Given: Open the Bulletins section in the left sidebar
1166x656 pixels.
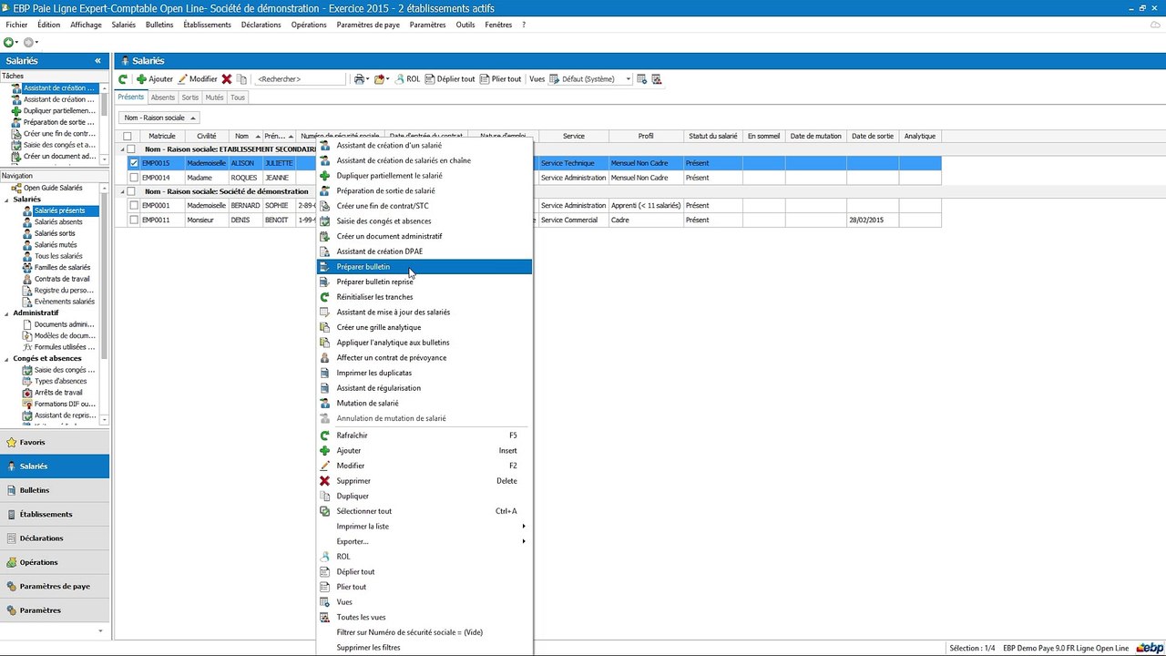Looking at the screenshot, I should tap(55, 490).
